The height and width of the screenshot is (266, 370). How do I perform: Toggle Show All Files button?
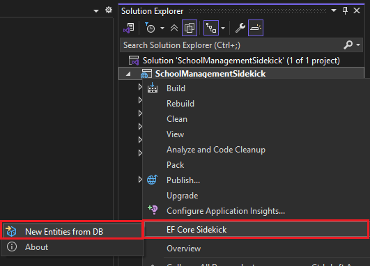click(190, 28)
